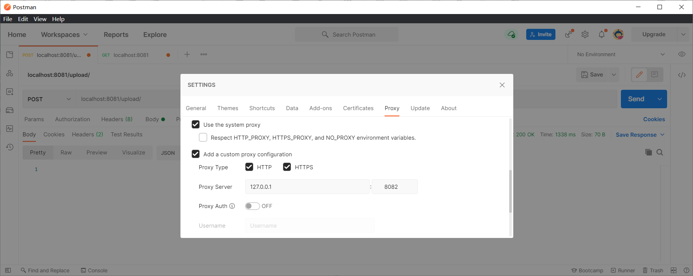693x276 pixels.
Task: Open the Environments sidebar icon
Action: pyautogui.click(x=10, y=92)
